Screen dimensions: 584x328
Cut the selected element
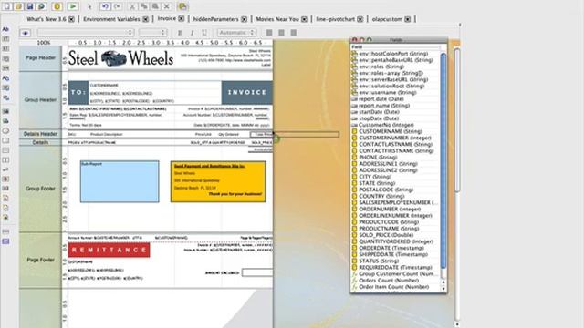tap(131, 6)
